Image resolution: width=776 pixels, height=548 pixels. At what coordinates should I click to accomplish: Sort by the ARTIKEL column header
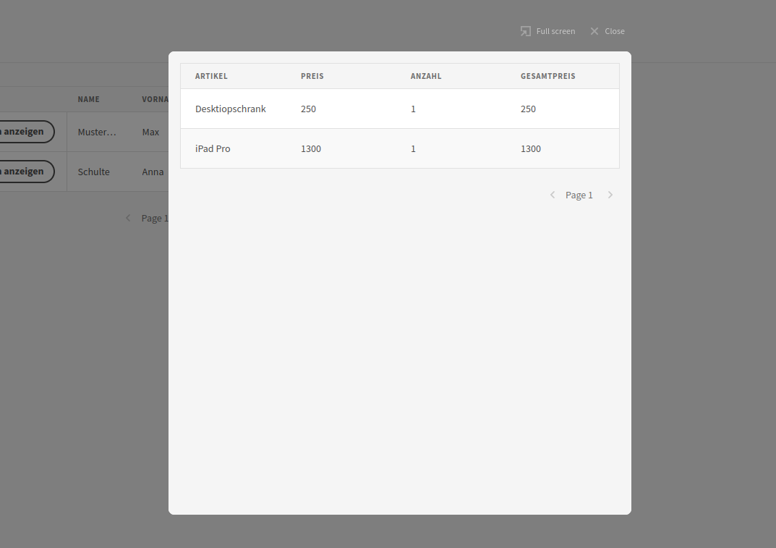pyautogui.click(x=211, y=76)
